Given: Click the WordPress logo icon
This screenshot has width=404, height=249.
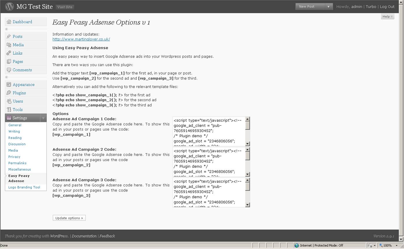Looking at the screenshot, I should click(9, 6).
